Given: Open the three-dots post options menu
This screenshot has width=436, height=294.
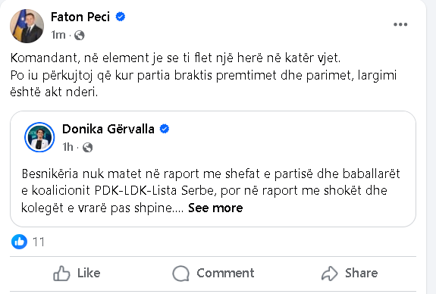Looking at the screenshot, I should click(400, 24).
